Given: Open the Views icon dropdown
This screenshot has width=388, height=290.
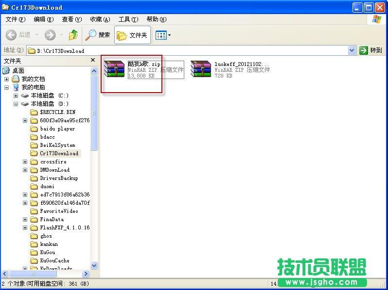Looking at the screenshot, I should tap(163, 35).
